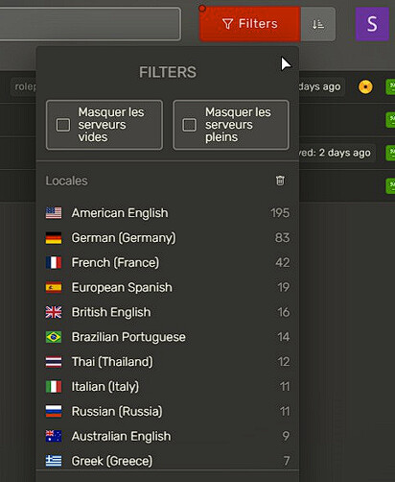395x482 pixels.
Task: Click the German flag icon
Action: (54, 238)
